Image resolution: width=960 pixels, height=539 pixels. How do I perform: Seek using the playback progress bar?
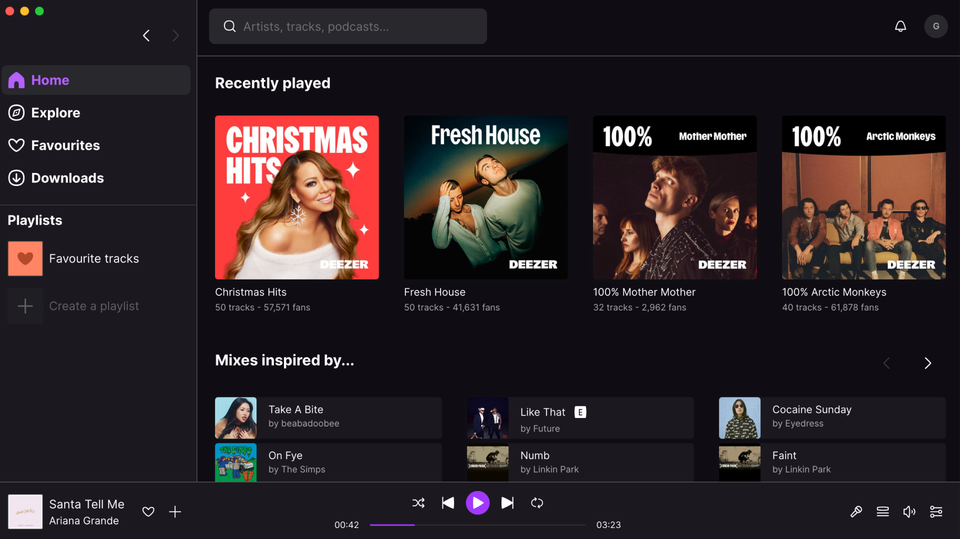click(477, 525)
